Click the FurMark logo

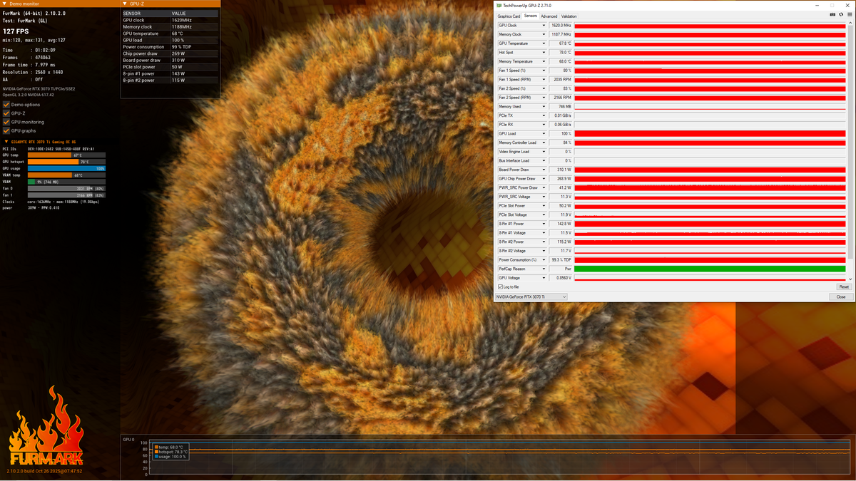point(46,425)
